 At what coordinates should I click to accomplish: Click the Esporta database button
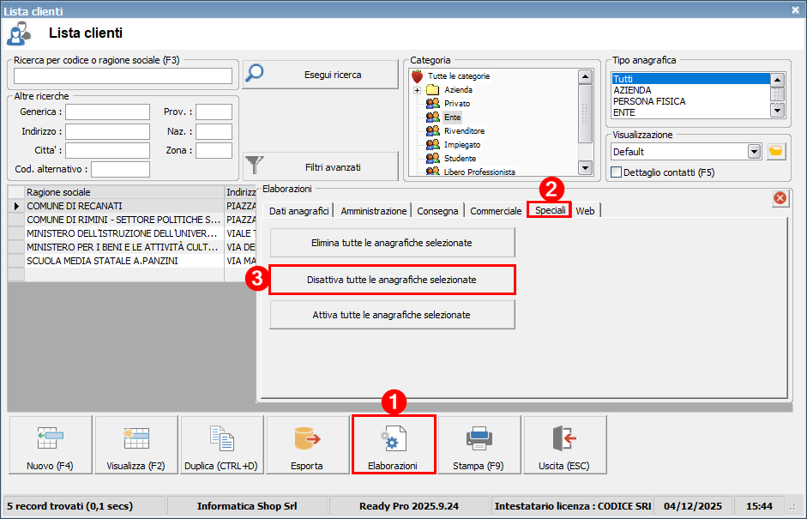[307, 445]
